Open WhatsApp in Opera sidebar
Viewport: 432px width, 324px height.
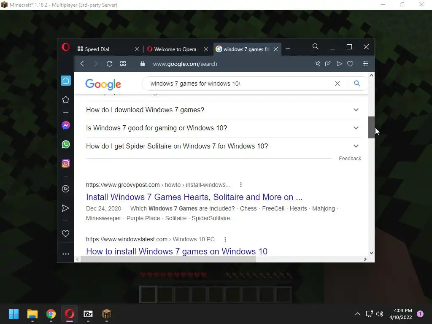pyautogui.click(x=65, y=144)
